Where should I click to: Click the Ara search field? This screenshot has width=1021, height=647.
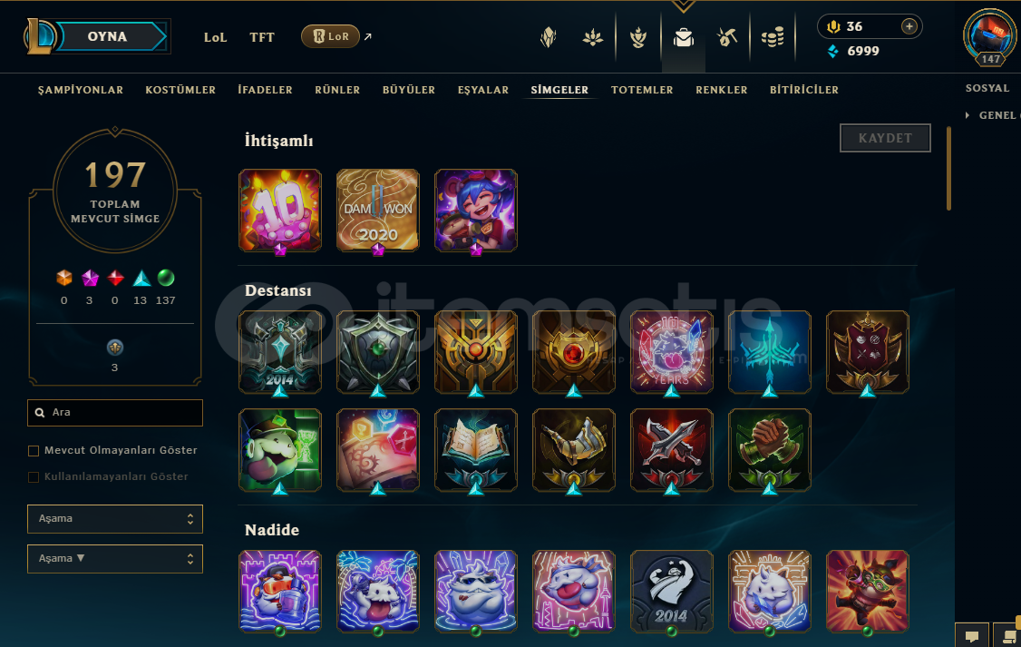[115, 413]
